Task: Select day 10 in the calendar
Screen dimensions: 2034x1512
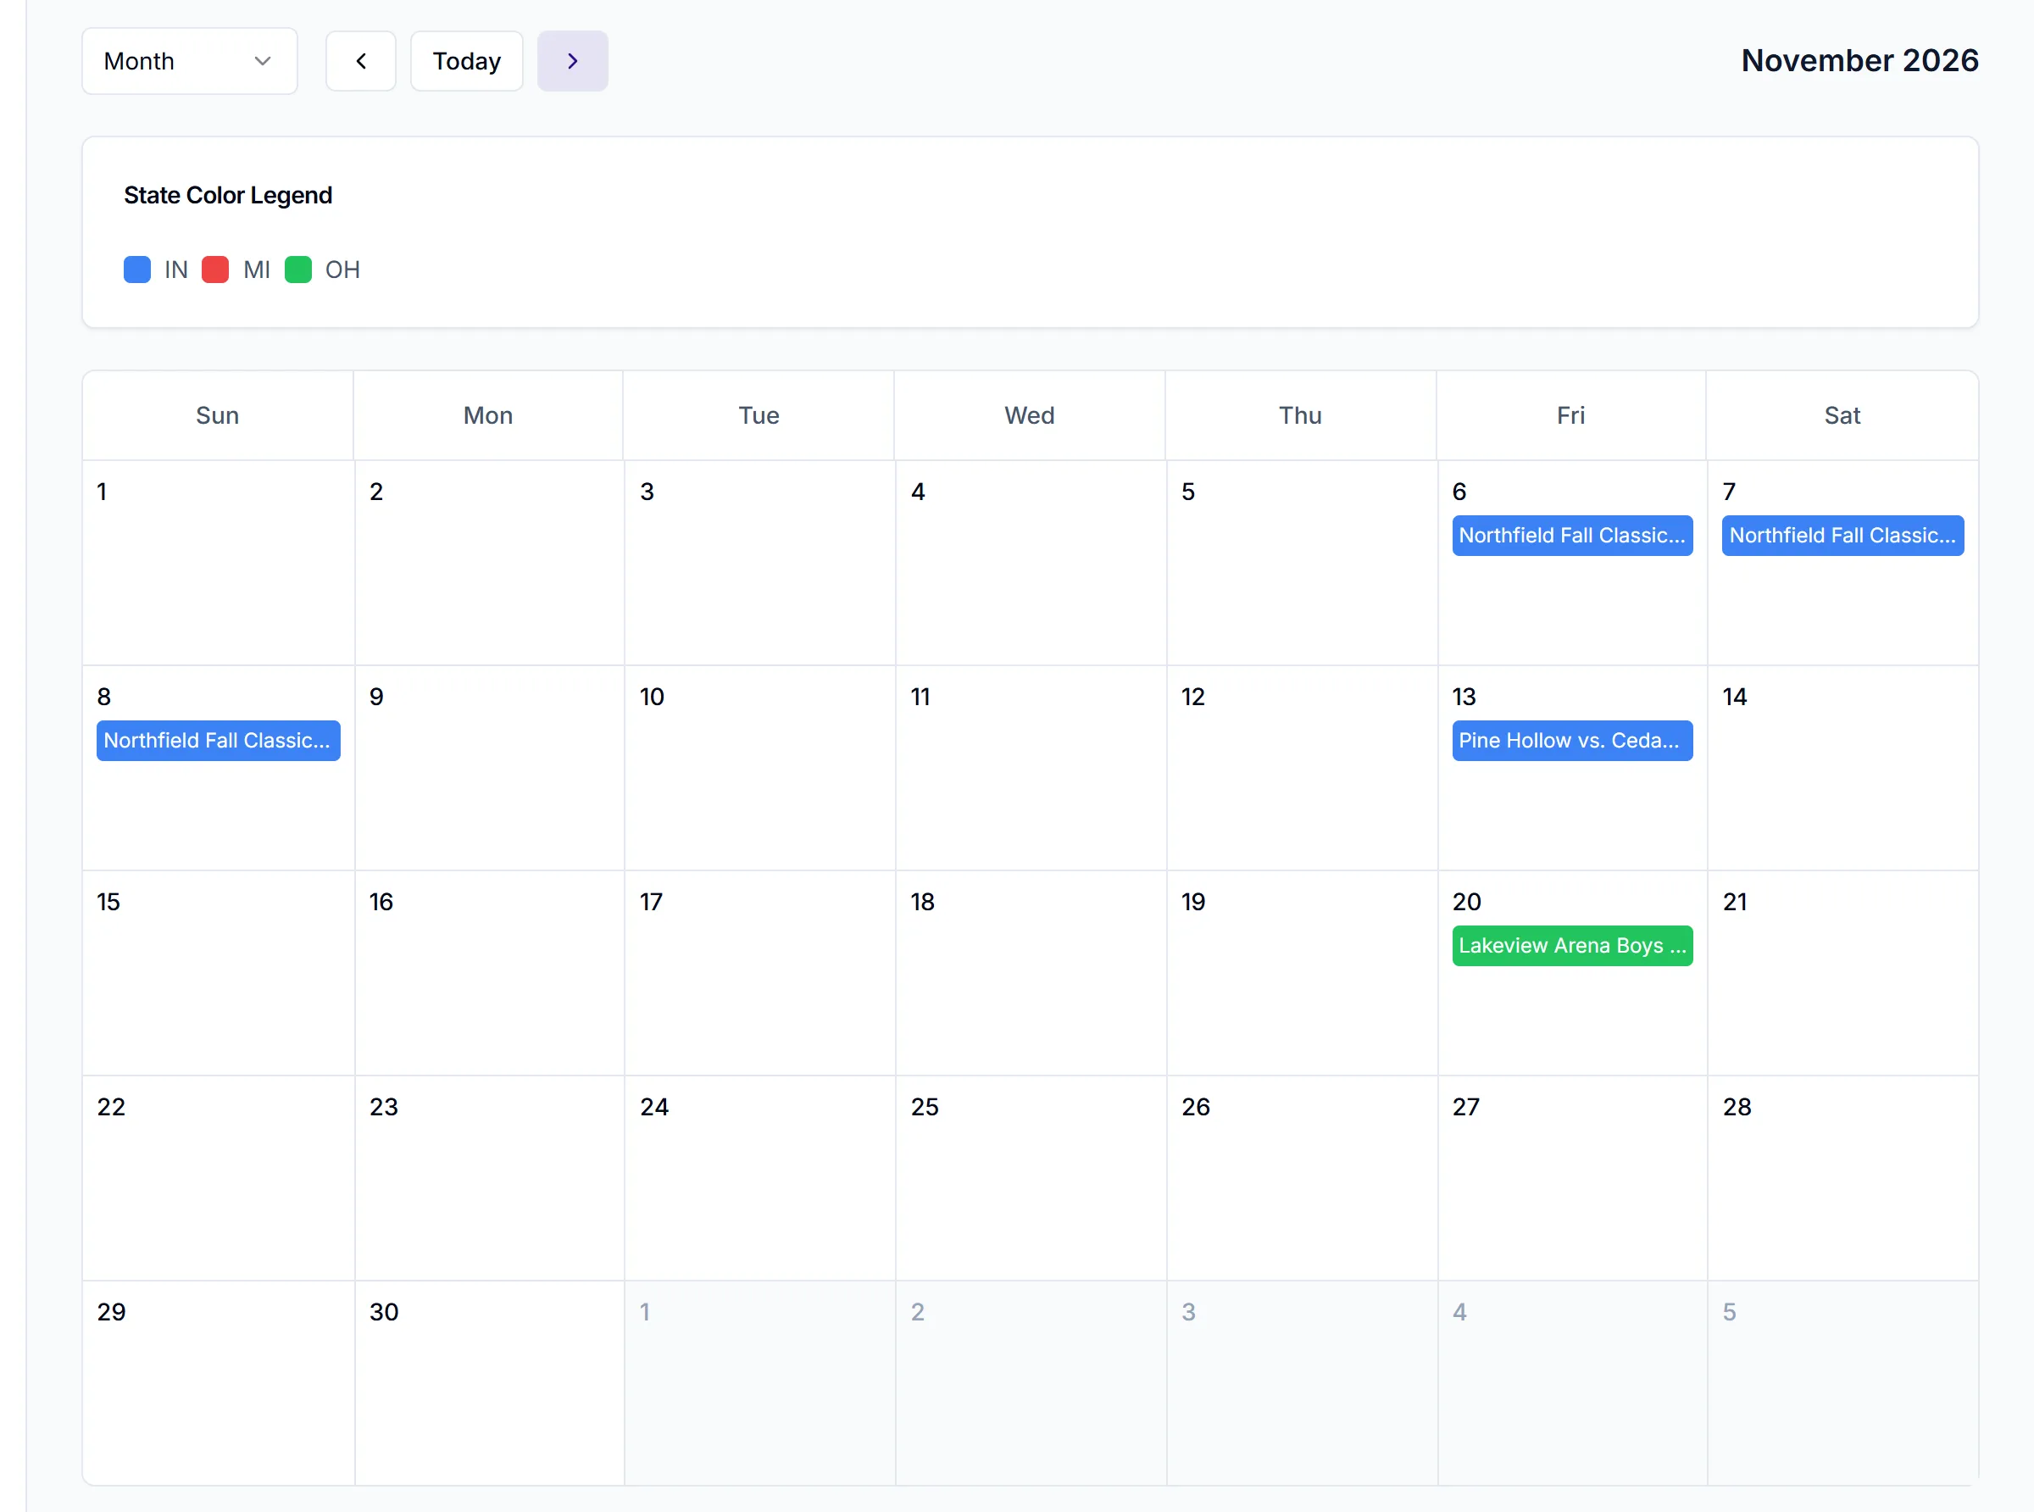Action: tap(759, 768)
